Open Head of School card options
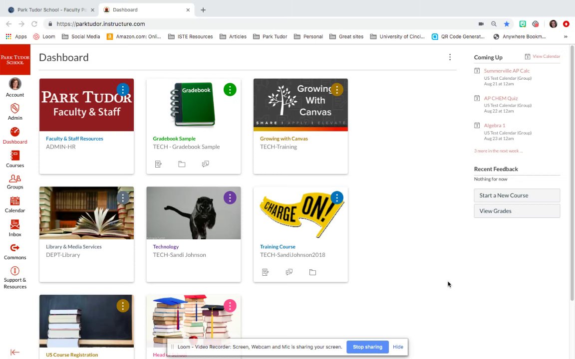575x359 pixels. tap(230, 306)
